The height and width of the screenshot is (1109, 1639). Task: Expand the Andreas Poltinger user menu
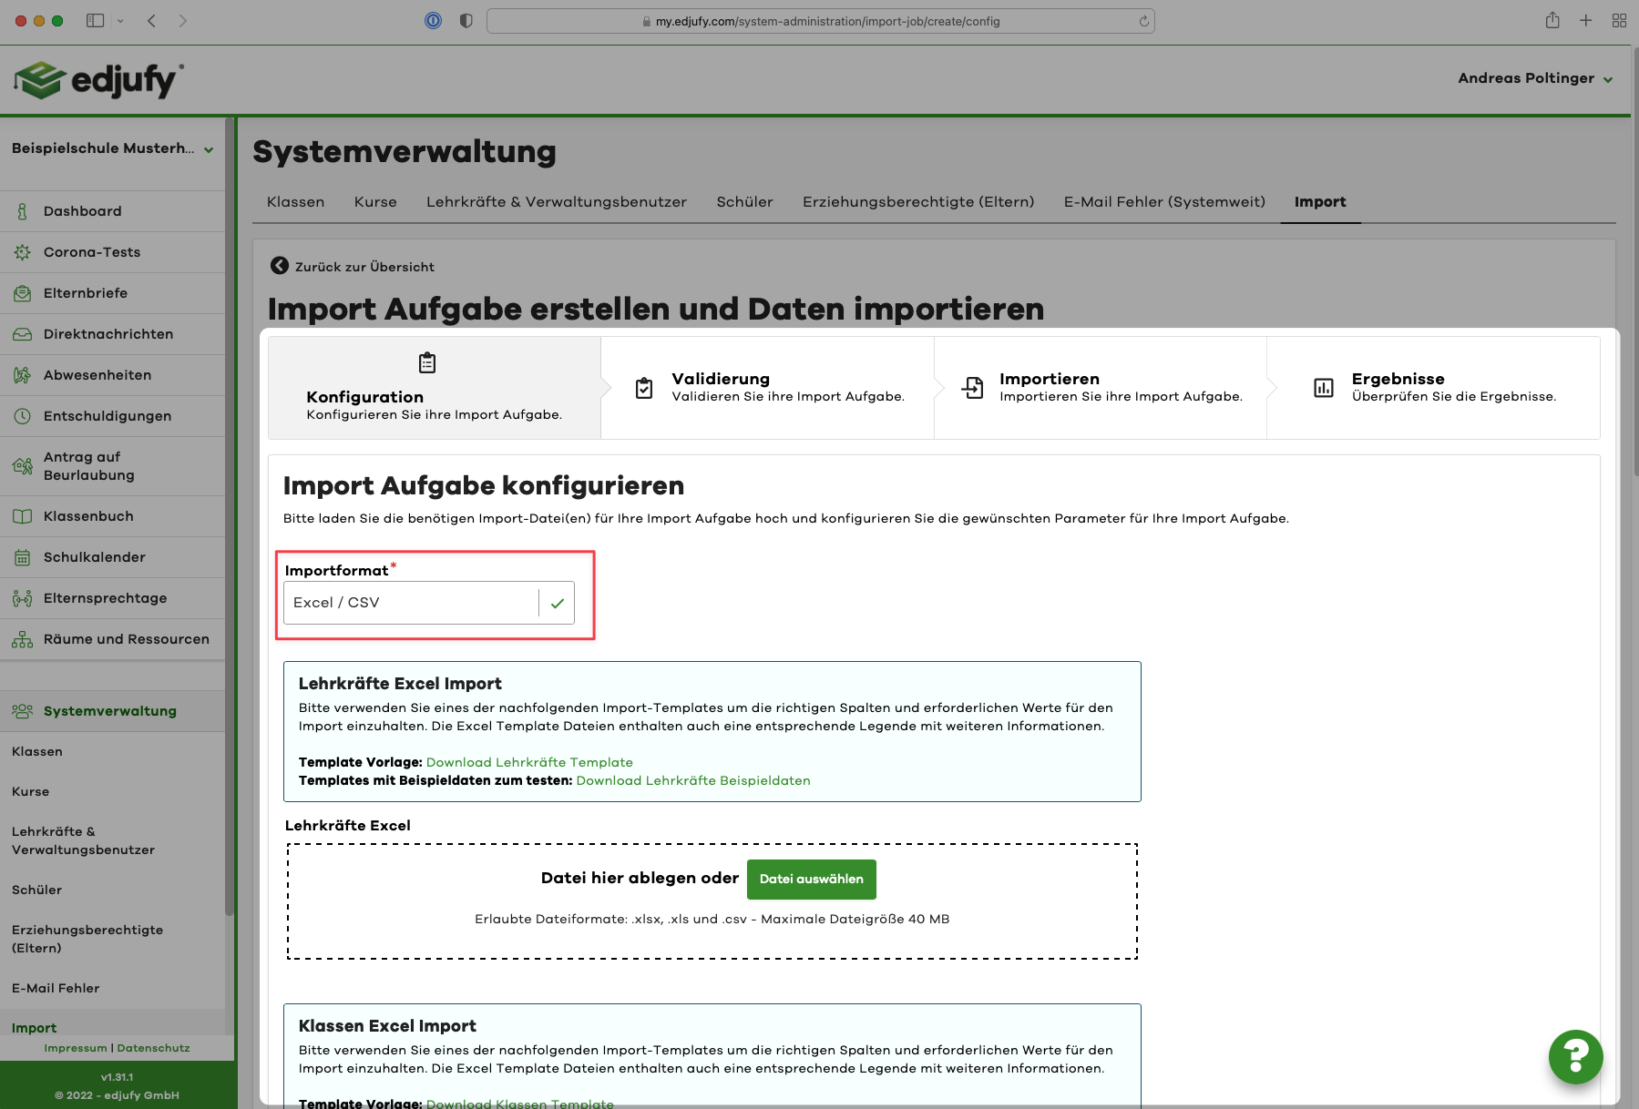[x=1534, y=78]
